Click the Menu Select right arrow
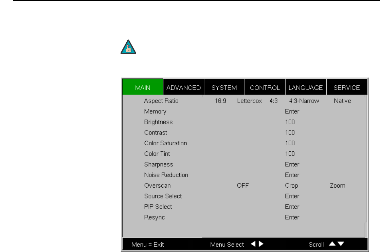380x252 pixels. (261, 244)
